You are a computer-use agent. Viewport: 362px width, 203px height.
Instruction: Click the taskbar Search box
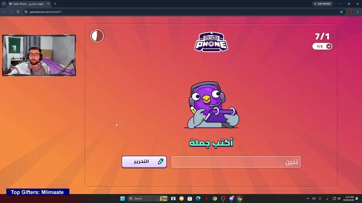(x=148, y=198)
